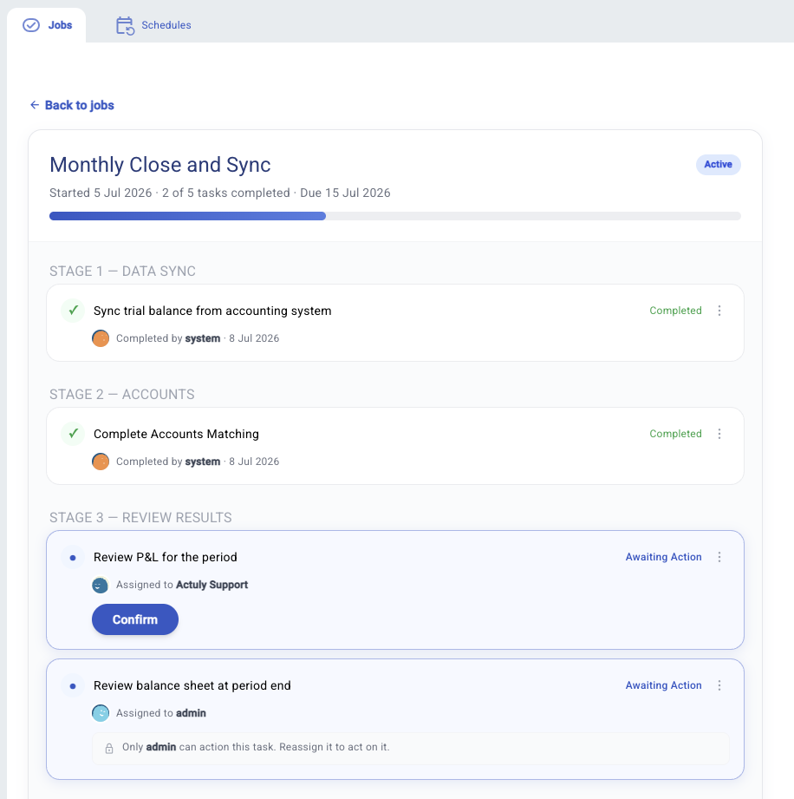
Task: Confirm the Review P&L task
Action: pos(135,619)
